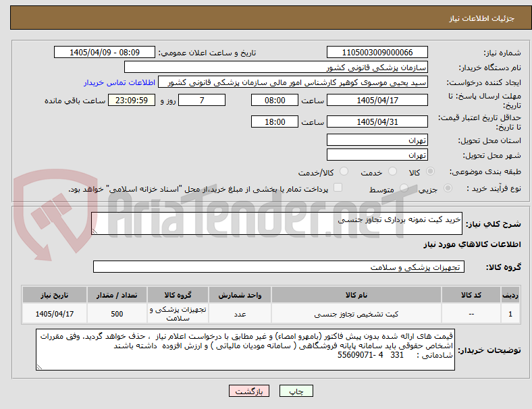Toggle Islamic treasury bonds payment checkbox
Viewport: 532px width, 409px height.
click(x=338, y=188)
